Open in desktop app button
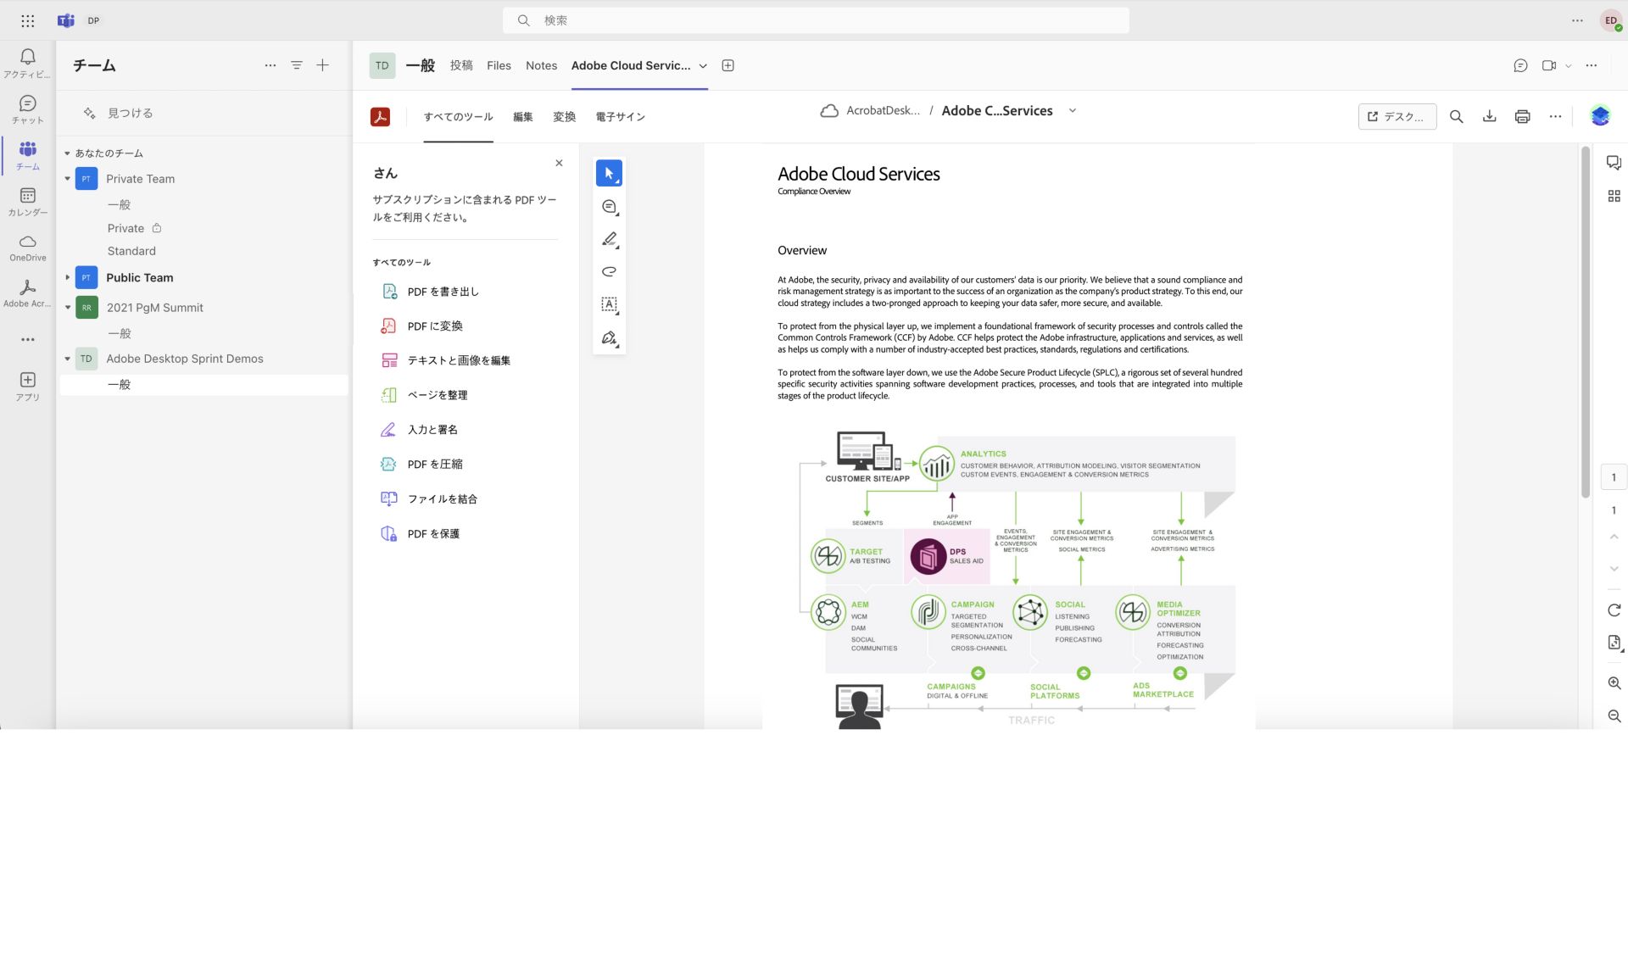 tap(1397, 116)
